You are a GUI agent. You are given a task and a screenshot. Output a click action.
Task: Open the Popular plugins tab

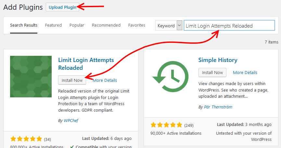(x=77, y=25)
